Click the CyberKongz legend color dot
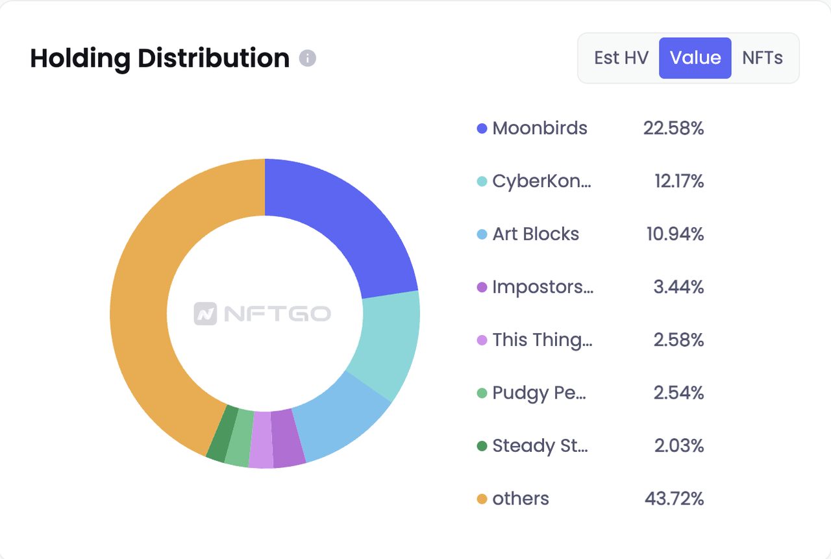The width and height of the screenshot is (831, 559). pos(482,182)
